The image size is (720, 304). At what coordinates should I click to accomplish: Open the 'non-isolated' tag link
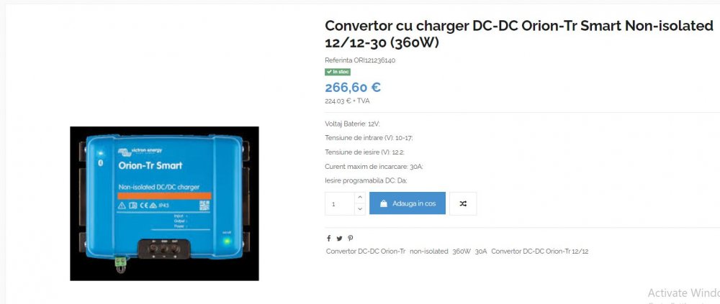pyautogui.click(x=428, y=252)
